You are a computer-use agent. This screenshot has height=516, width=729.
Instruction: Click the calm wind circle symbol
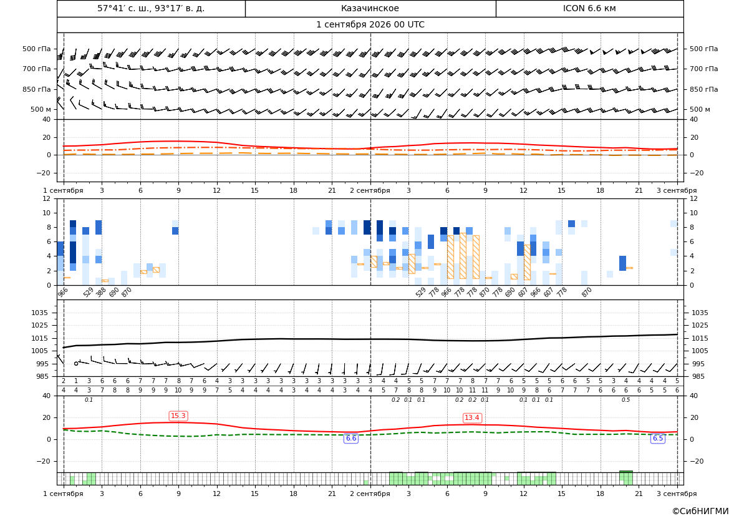(76, 363)
